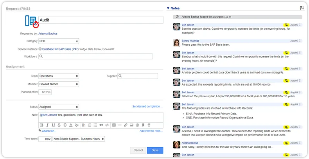Viewport: 309px width, 159px height.
Task: Translate Arizona Bachus's note about the audit
Action: [x=286, y=143]
